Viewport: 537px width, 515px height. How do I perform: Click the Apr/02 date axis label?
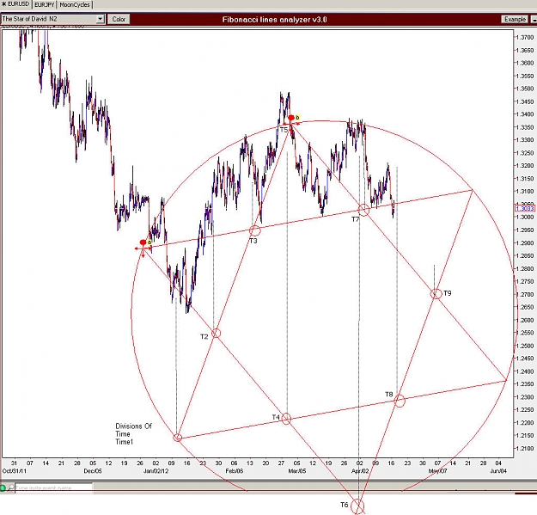[x=360, y=471]
